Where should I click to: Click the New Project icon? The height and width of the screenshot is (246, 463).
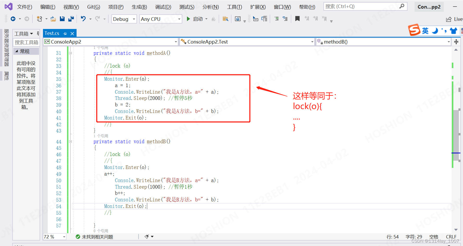[x=39, y=19]
